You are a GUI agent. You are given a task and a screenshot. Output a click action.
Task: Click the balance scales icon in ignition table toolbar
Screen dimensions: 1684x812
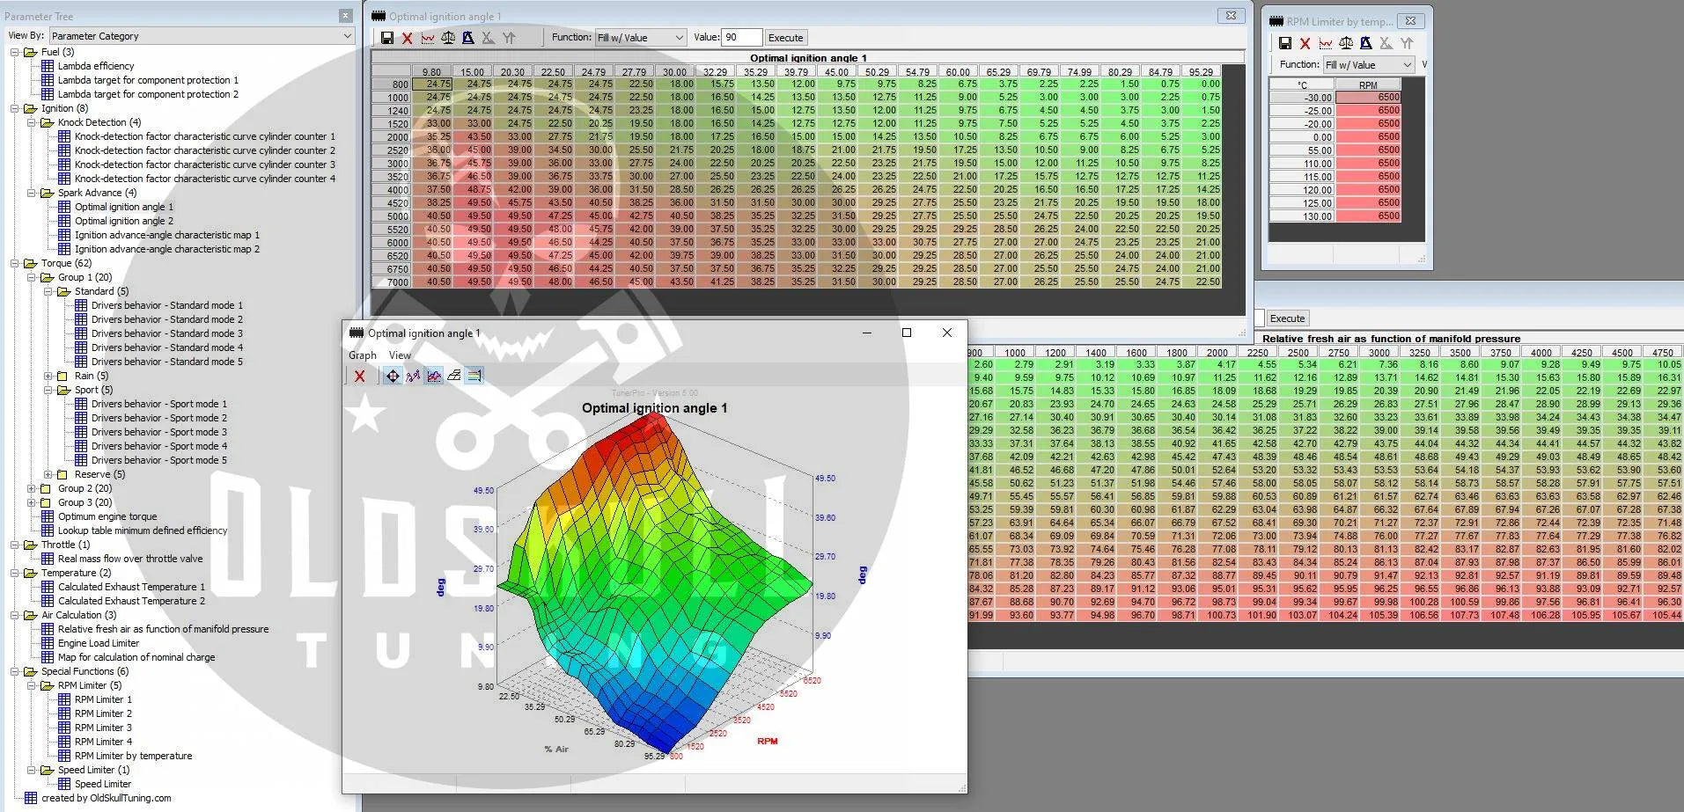(448, 38)
